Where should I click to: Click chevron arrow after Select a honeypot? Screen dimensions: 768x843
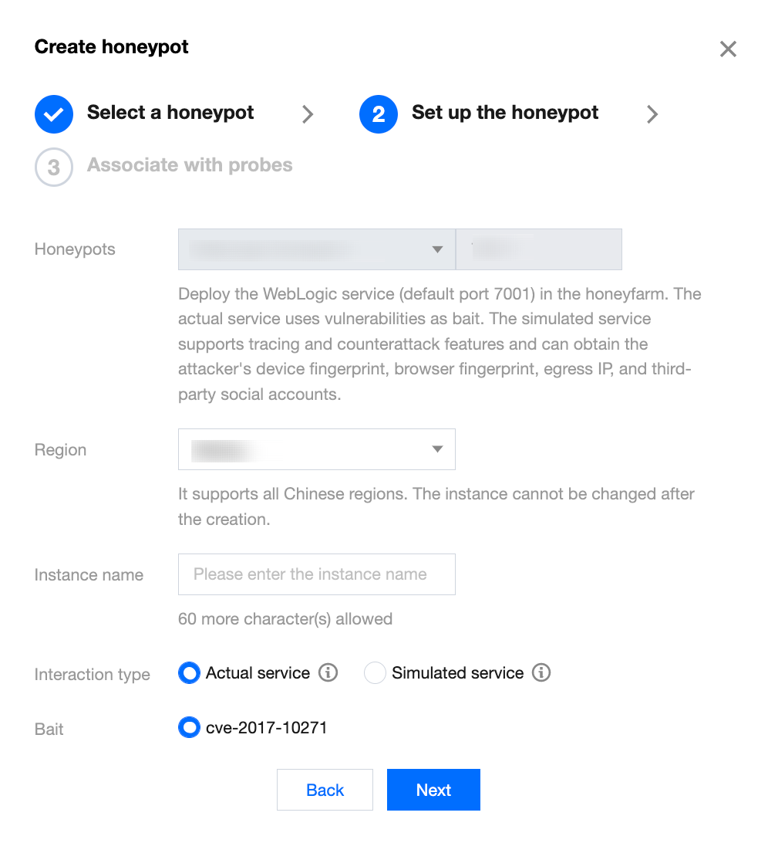[308, 114]
